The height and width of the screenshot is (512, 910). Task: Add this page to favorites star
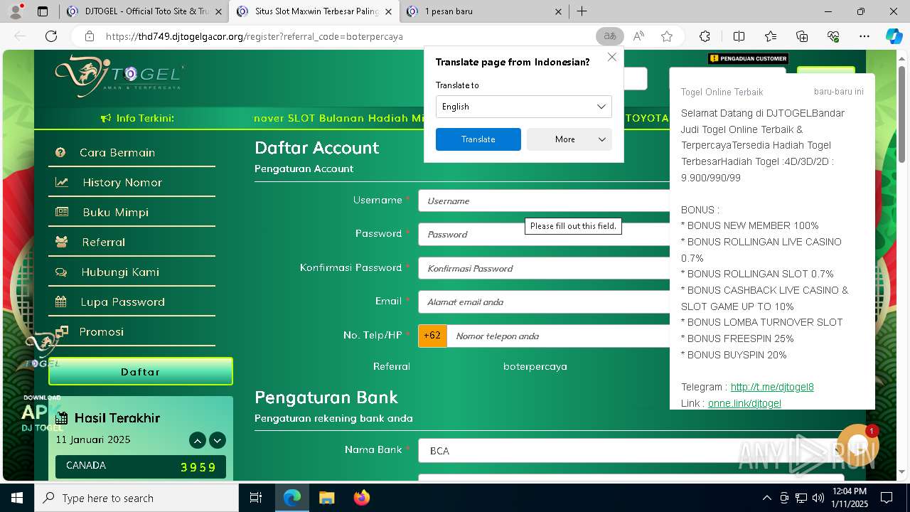pyautogui.click(x=666, y=36)
